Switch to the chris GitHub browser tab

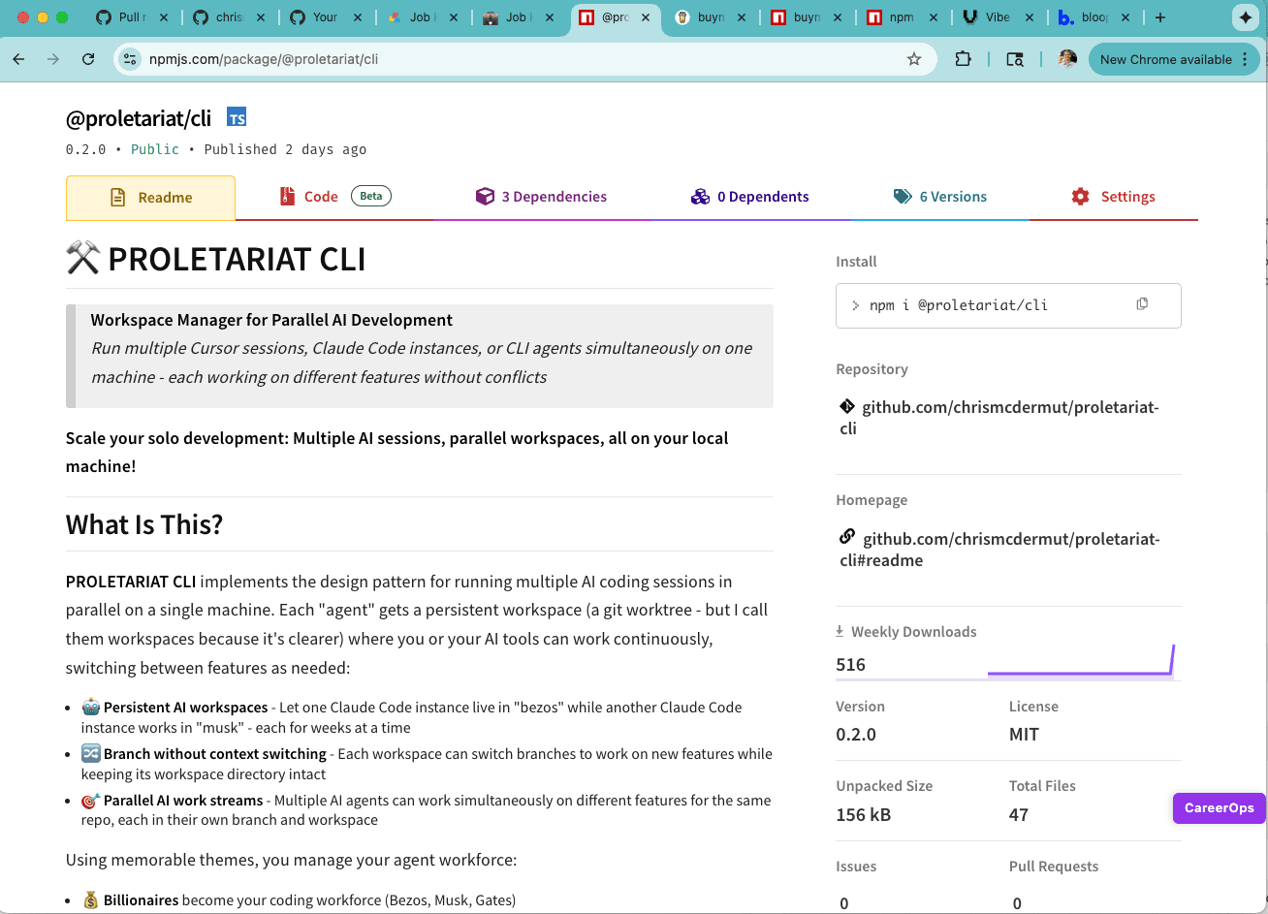pos(229,17)
